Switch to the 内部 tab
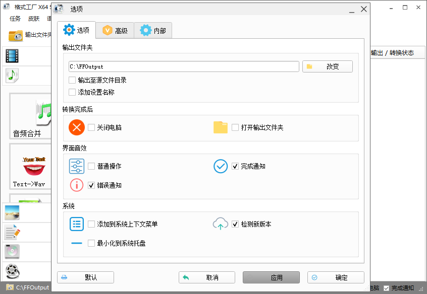This screenshot has height=294, width=427. (153, 30)
